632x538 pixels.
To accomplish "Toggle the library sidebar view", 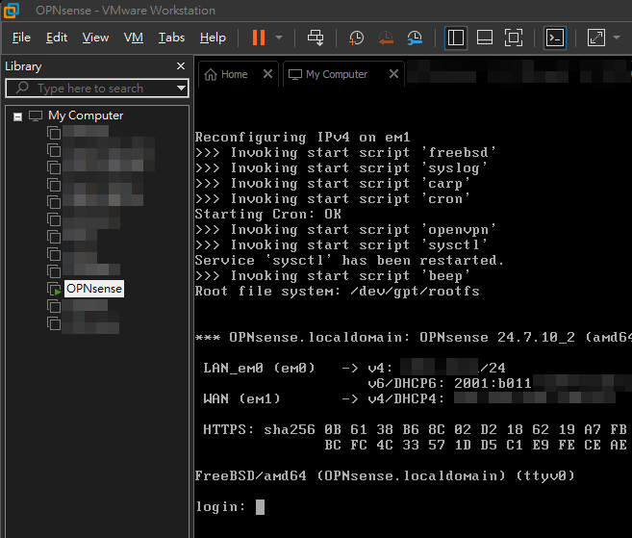I will [456, 38].
